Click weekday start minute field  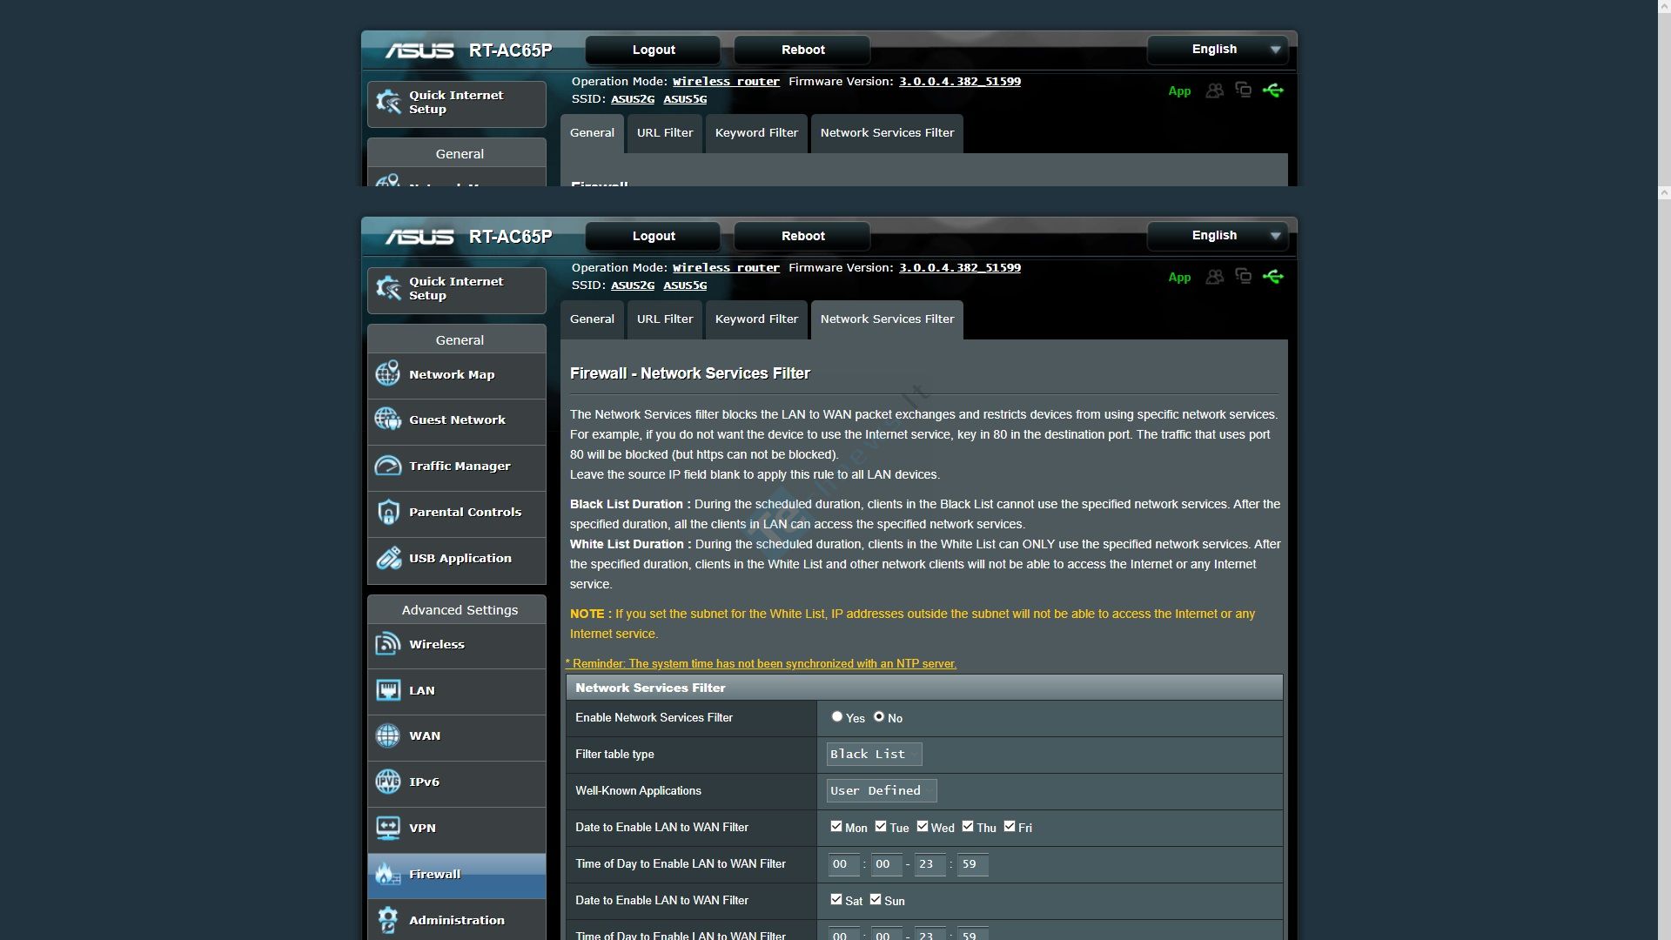(886, 864)
